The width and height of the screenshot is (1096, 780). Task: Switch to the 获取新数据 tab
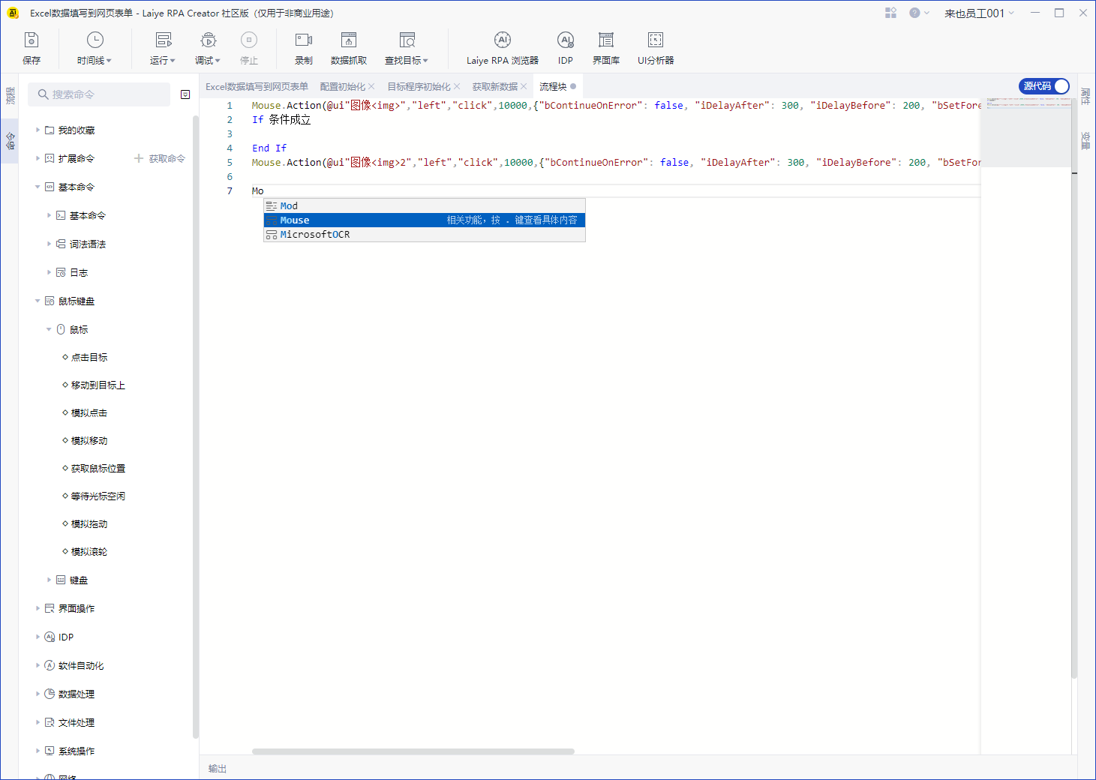click(495, 86)
